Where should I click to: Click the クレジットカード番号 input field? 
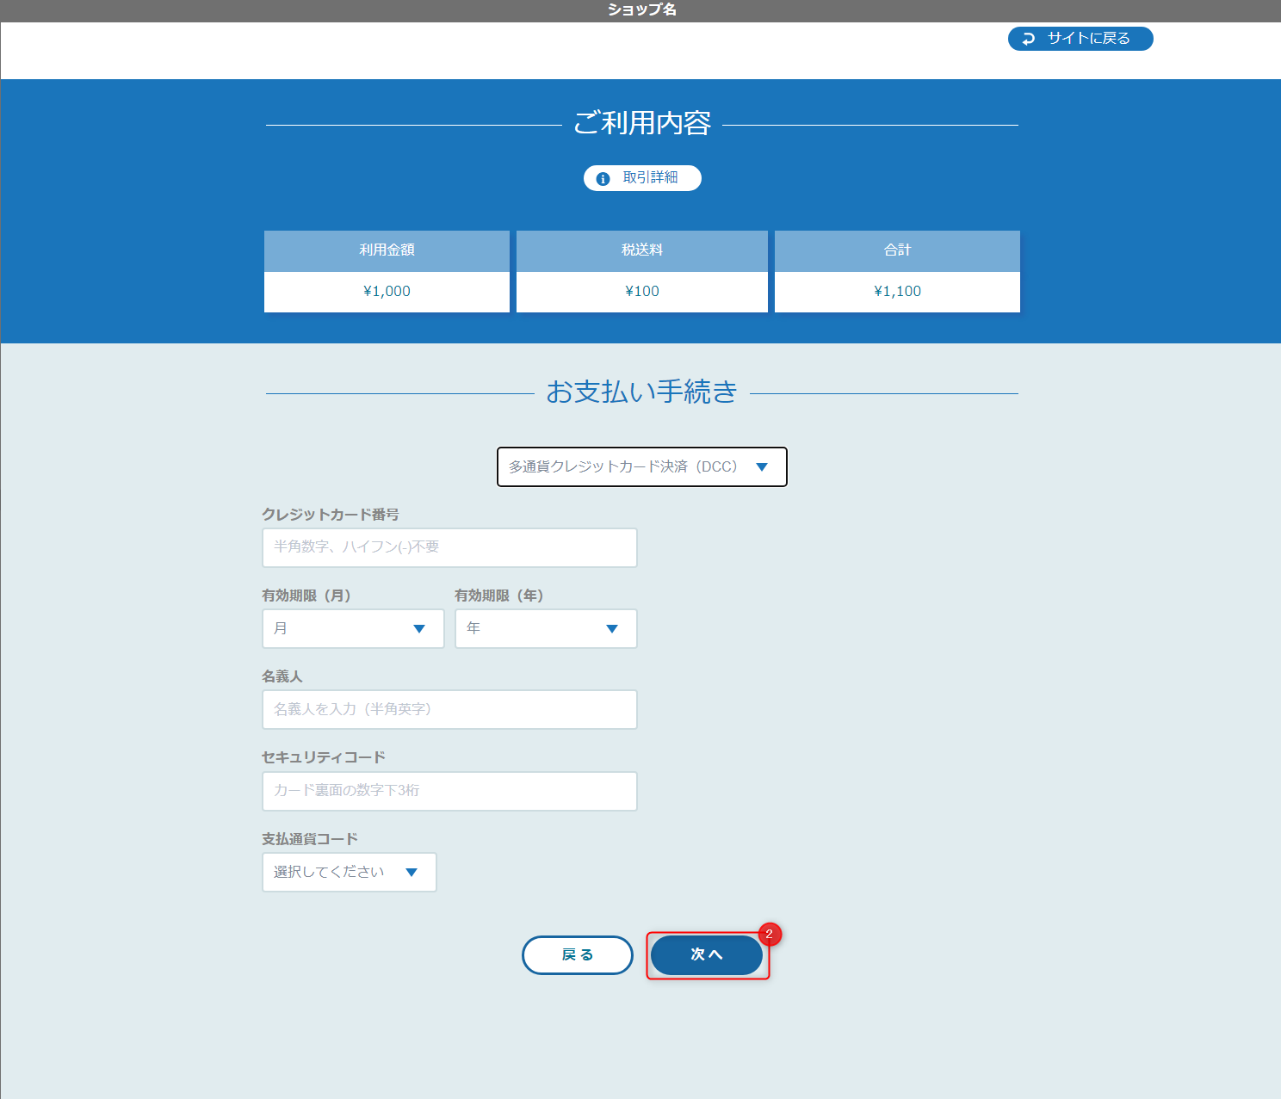[x=449, y=547]
